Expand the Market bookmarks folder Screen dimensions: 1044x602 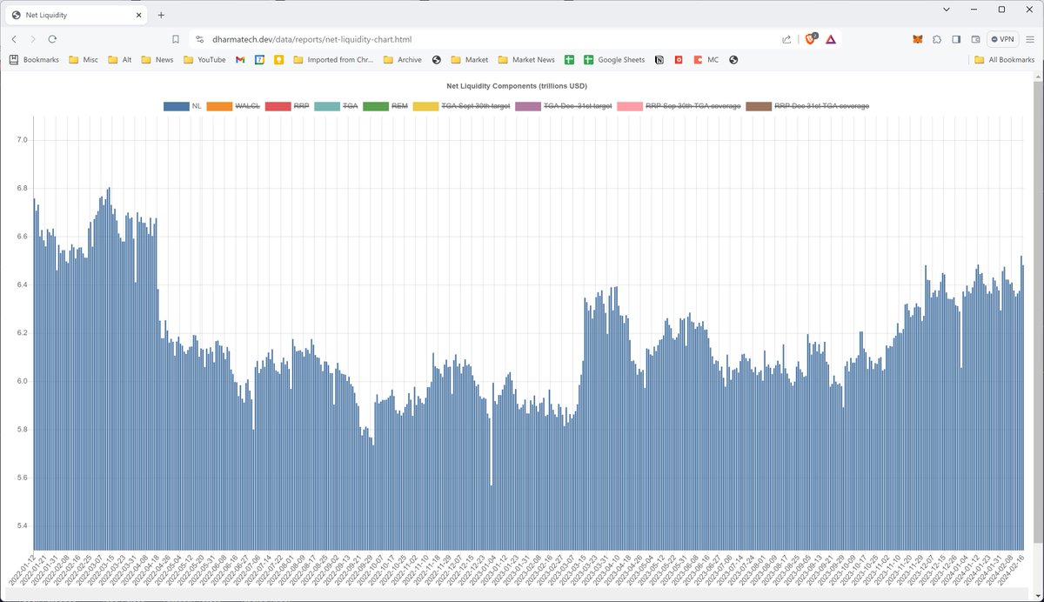point(469,60)
